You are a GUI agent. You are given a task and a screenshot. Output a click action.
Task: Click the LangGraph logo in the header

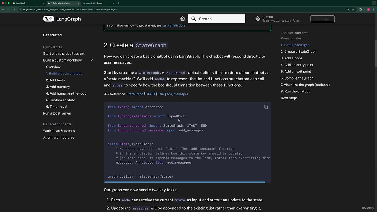click(49, 19)
